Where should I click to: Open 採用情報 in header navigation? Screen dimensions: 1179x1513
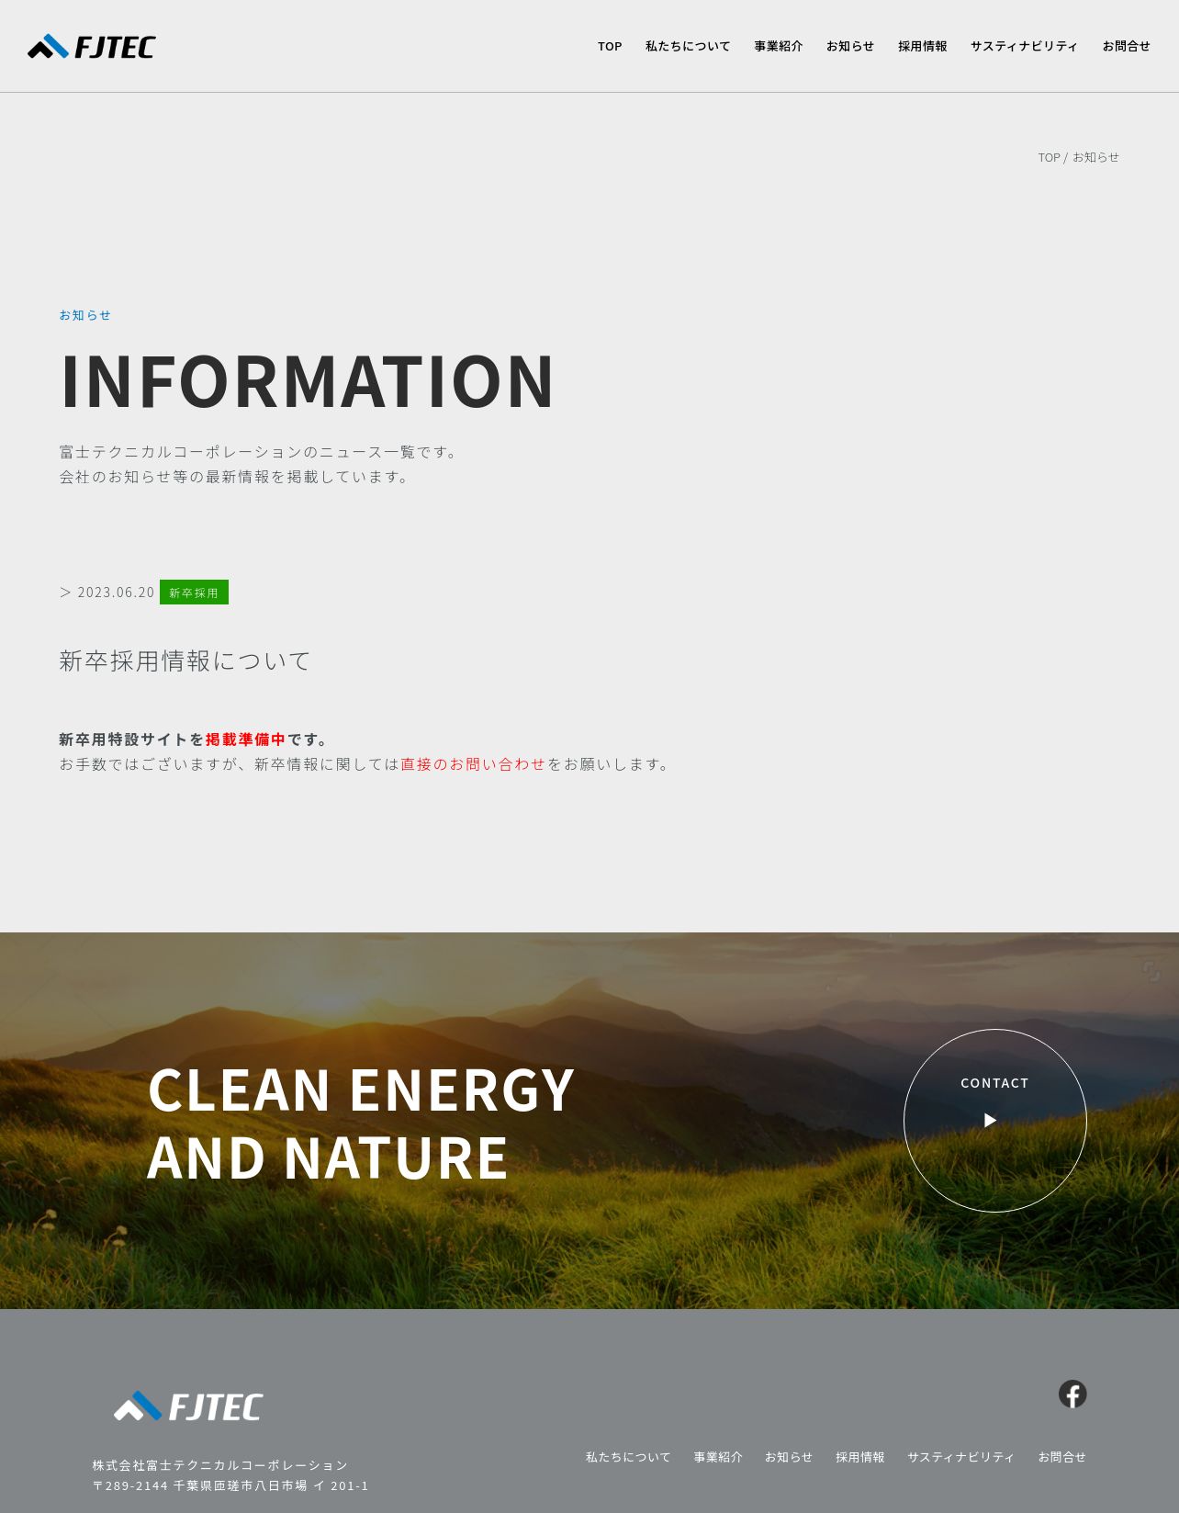point(923,46)
